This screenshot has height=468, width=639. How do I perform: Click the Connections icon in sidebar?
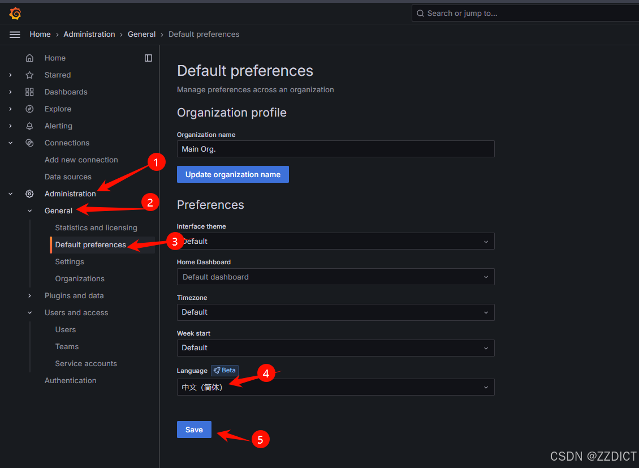pyautogui.click(x=29, y=143)
